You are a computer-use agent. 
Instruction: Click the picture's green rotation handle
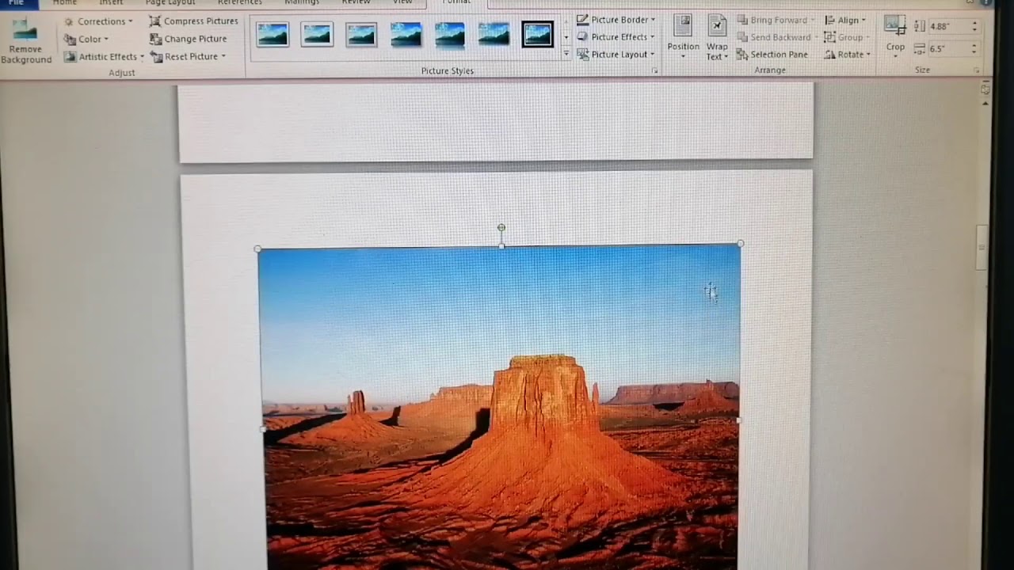501,228
